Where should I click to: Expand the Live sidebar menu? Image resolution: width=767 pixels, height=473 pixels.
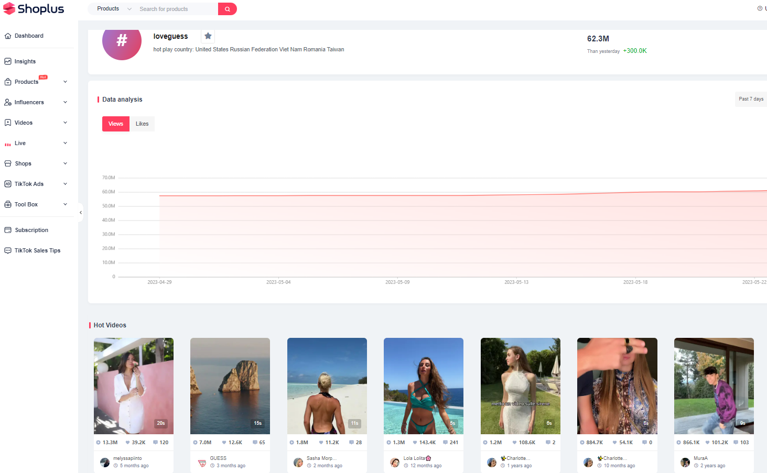(65, 143)
